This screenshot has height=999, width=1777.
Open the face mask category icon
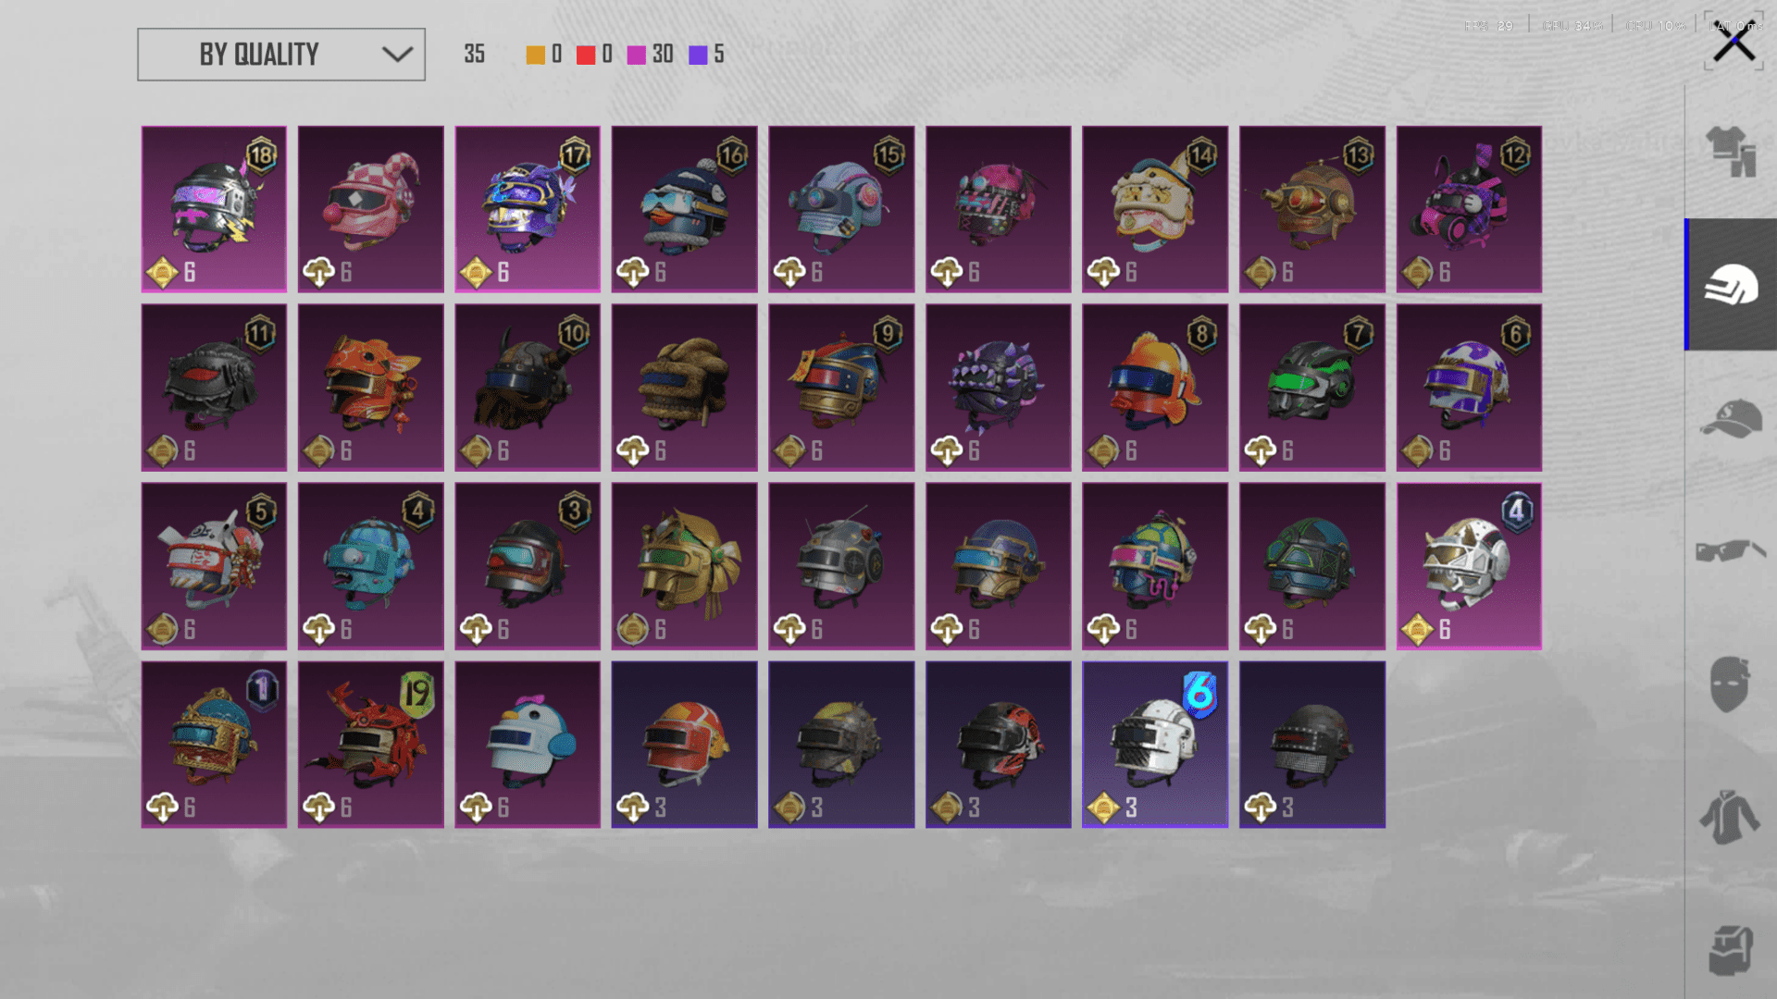point(1730,684)
